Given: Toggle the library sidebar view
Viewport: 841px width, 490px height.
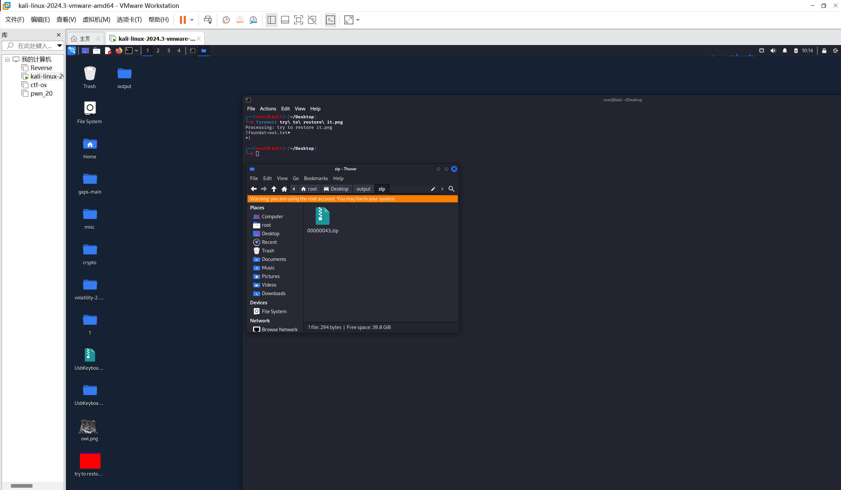Looking at the screenshot, I should coord(271,20).
